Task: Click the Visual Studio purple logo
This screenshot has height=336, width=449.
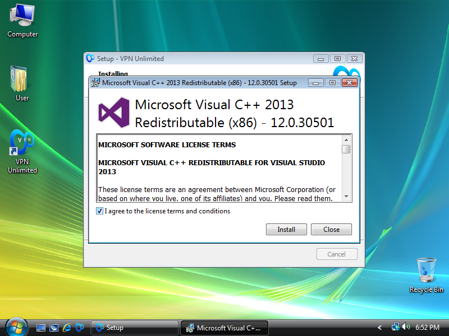Action: point(114,113)
